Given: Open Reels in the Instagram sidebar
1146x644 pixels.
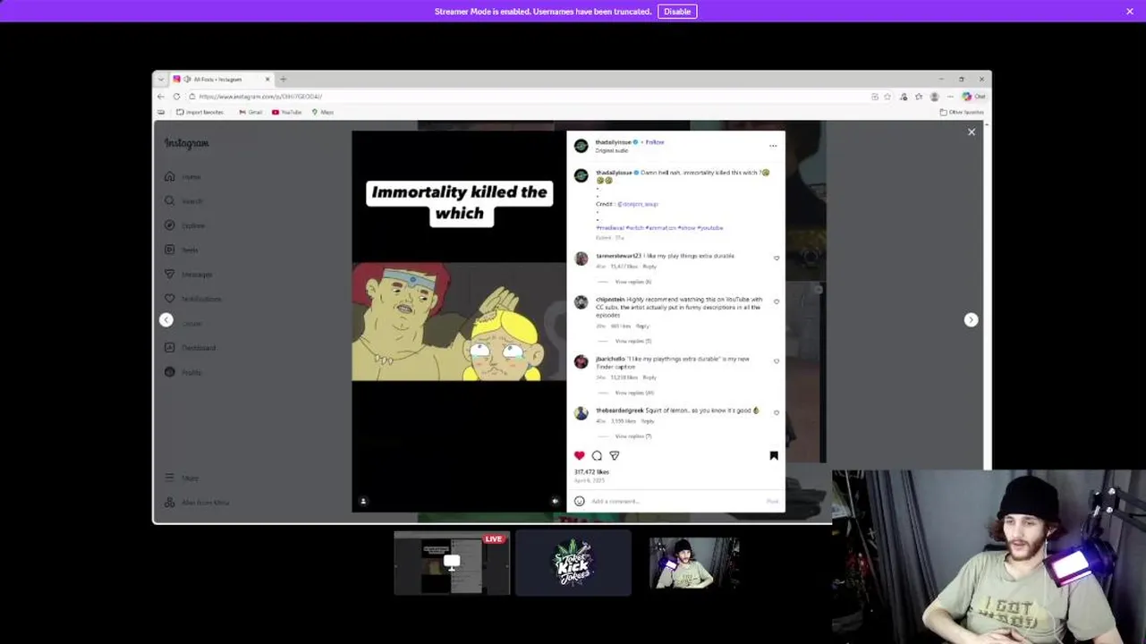Looking at the screenshot, I should [x=182, y=250].
